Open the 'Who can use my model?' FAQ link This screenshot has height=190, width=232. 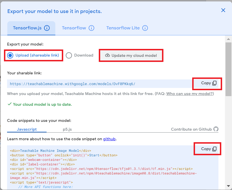(189, 94)
